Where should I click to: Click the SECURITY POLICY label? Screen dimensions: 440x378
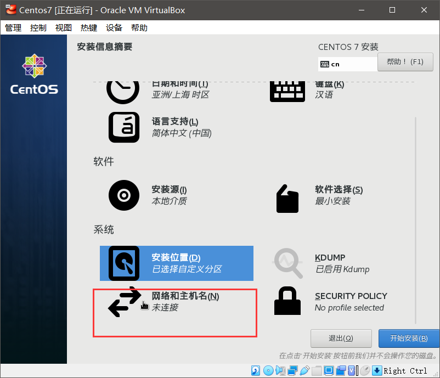[351, 296]
